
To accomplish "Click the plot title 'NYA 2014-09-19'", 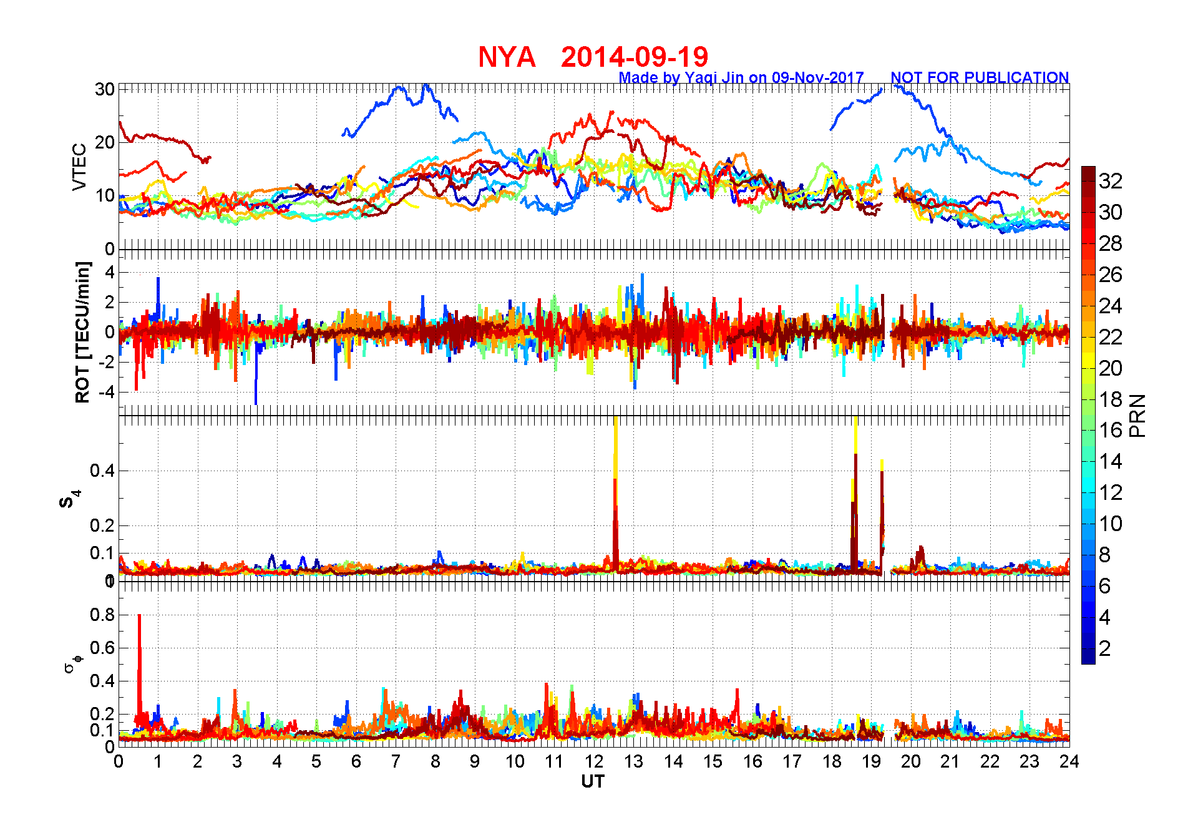I will tap(593, 57).
